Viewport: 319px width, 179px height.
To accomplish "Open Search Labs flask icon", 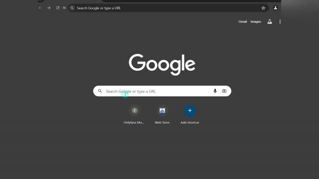I will pyautogui.click(x=269, y=22).
